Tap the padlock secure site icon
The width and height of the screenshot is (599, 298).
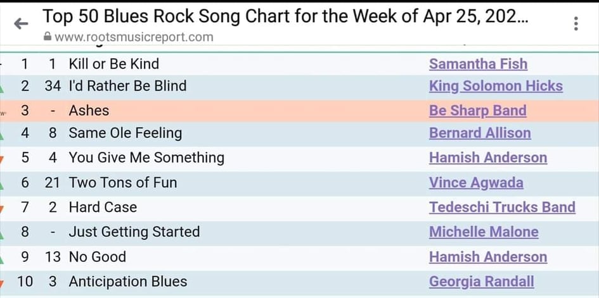48,37
